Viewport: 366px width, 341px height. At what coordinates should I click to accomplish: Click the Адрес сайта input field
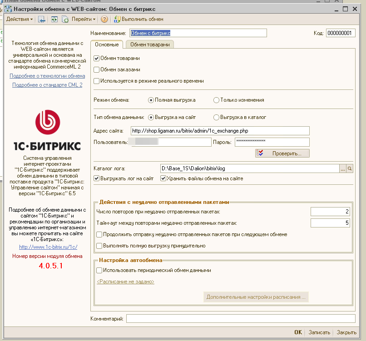pyautogui.click(x=219, y=131)
